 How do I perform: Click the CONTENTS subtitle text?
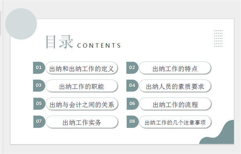[x=99, y=46]
